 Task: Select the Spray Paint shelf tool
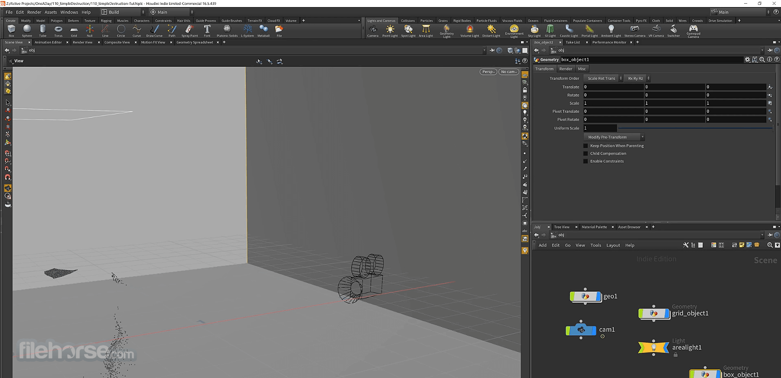pyautogui.click(x=189, y=30)
